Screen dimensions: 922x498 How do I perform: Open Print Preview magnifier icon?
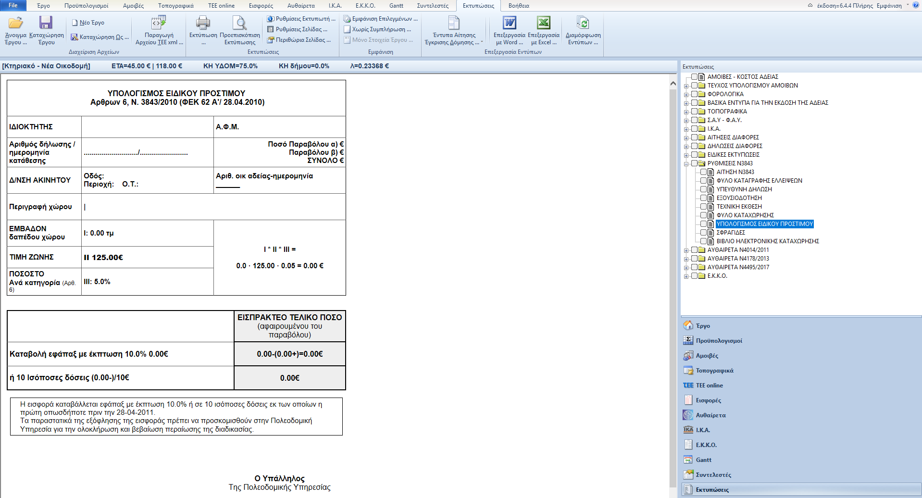pyautogui.click(x=239, y=23)
